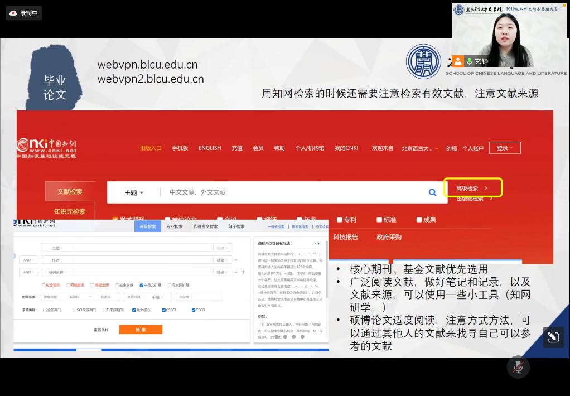Click the 旧版入口 link
The image size is (570, 396).
coord(151,148)
